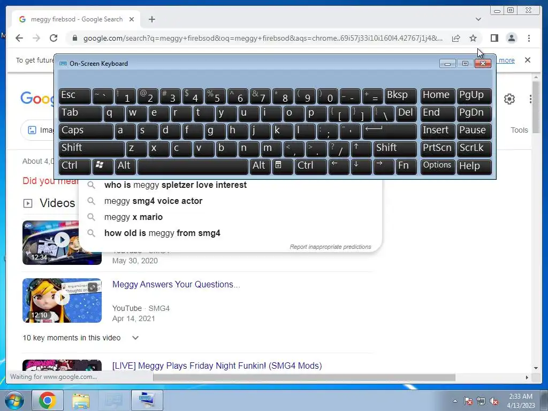This screenshot has width=548, height=411.
Task: Toggle Caps lock on On-Screen Keyboard
Action: [x=86, y=132]
